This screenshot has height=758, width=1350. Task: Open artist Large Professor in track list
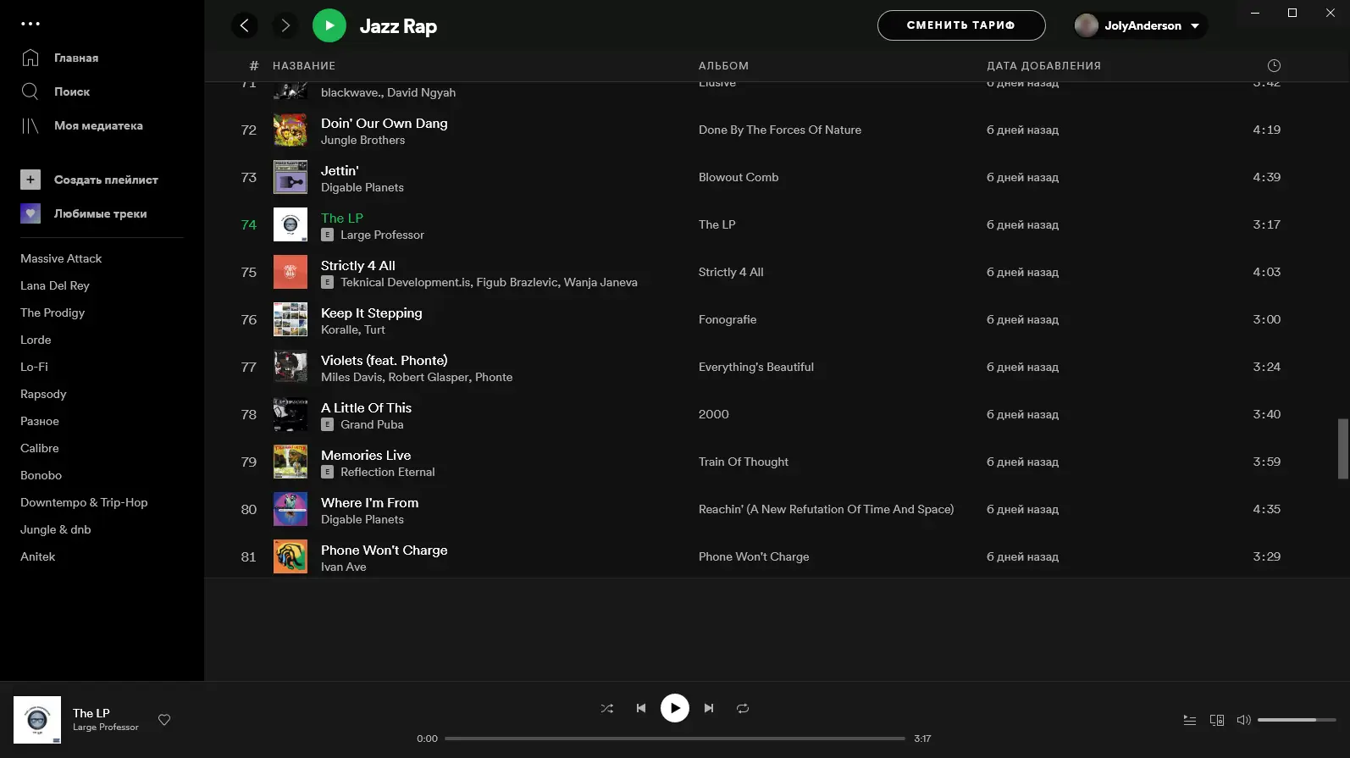[x=382, y=235]
